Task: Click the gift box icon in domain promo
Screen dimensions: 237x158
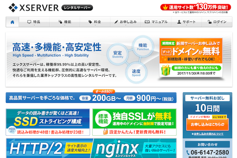Action: (x=166, y=70)
